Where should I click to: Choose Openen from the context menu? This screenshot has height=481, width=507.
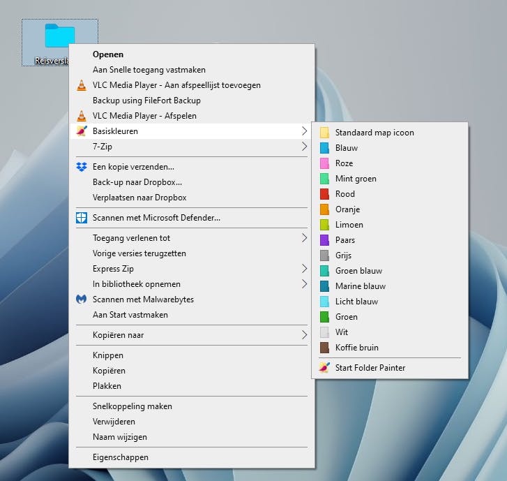click(192, 54)
